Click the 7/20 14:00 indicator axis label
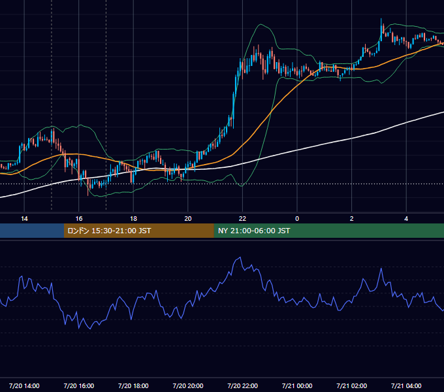The height and width of the screenshot is (392, 444). point(24,385)
